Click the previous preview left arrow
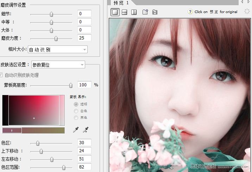The height and width of the screenshot is (172, 252). coord(242,2)
